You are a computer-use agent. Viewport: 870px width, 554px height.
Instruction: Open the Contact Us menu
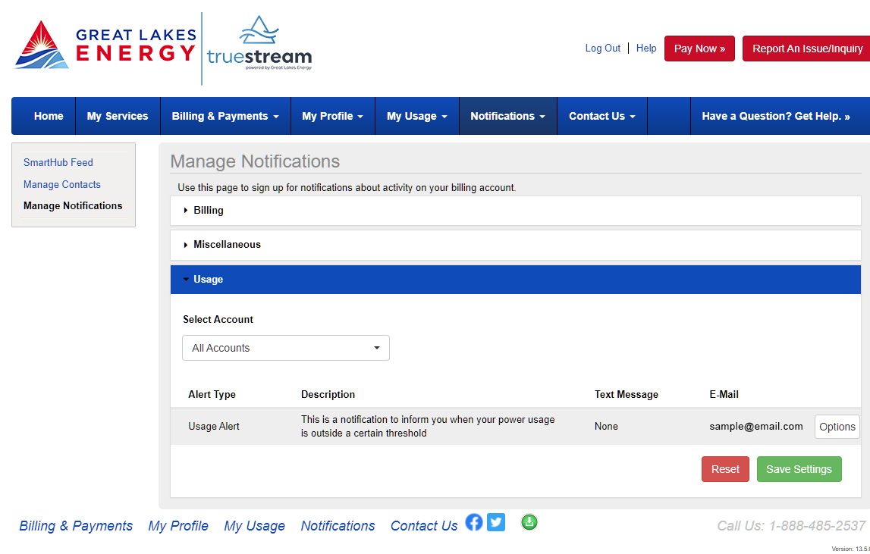(601, 116)
